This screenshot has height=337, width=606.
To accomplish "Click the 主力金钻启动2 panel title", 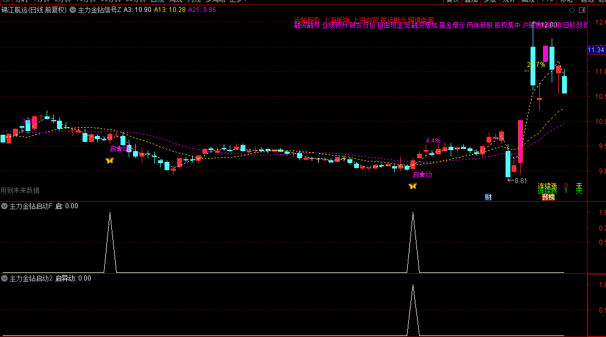I will coord(30,278).
